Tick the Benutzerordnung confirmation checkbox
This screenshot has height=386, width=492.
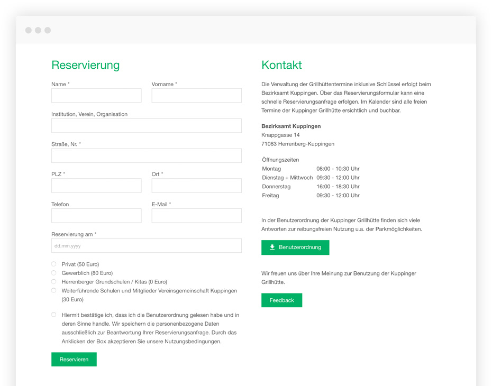pos(53,315)
